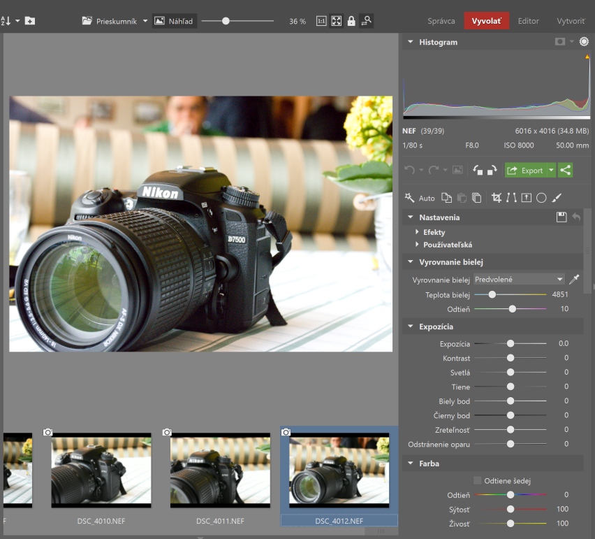Click the Teplota bielej slider handle

pos(492,295)
